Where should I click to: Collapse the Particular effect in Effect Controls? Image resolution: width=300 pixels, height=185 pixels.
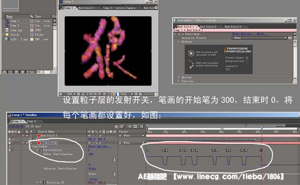pos(175,34)
